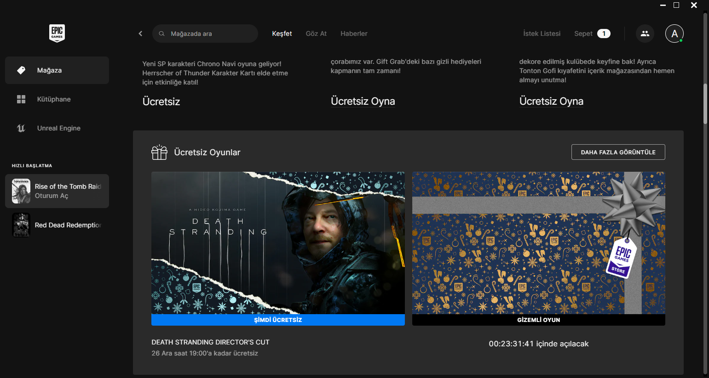Click the cart count badge
This screenshot has width=709, height=378.
[604, 34]
